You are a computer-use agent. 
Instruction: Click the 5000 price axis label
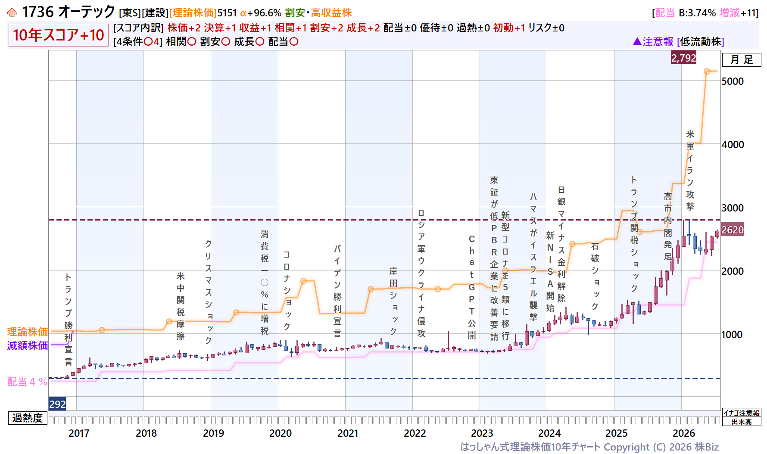[x=733, y=81]
